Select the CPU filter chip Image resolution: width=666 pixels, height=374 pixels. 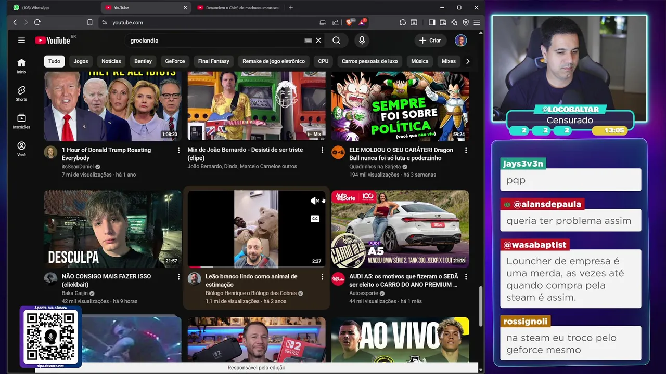tap(323, 61)
